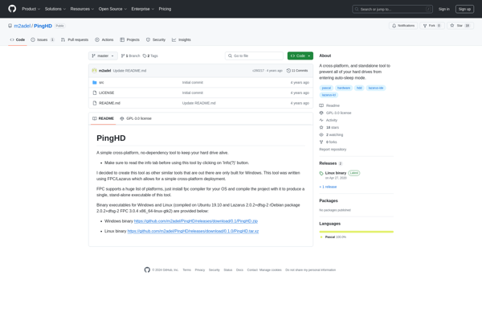Image resolution: width=482 pixels, height=317 pixels.
Task: Click the Pascal 100.0% language link
Action: pyautogui.click(x=333, y=237)
